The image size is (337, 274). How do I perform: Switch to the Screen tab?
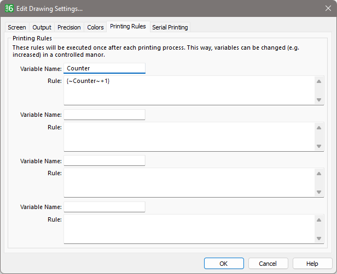pos(17,27)
